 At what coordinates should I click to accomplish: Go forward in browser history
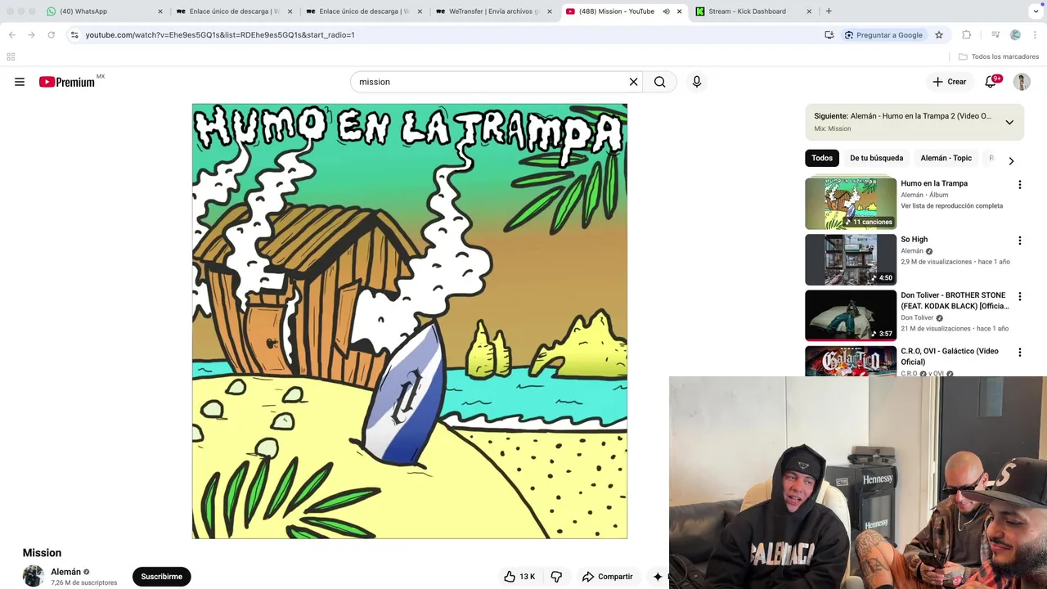pos(31,35)
